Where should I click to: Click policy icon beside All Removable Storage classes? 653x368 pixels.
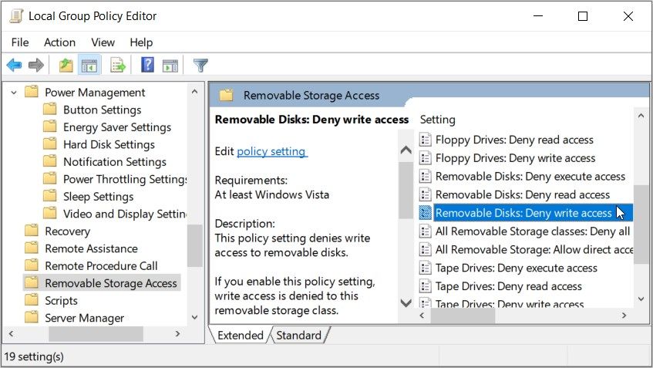pyautogui.click(x=425, y=231)
